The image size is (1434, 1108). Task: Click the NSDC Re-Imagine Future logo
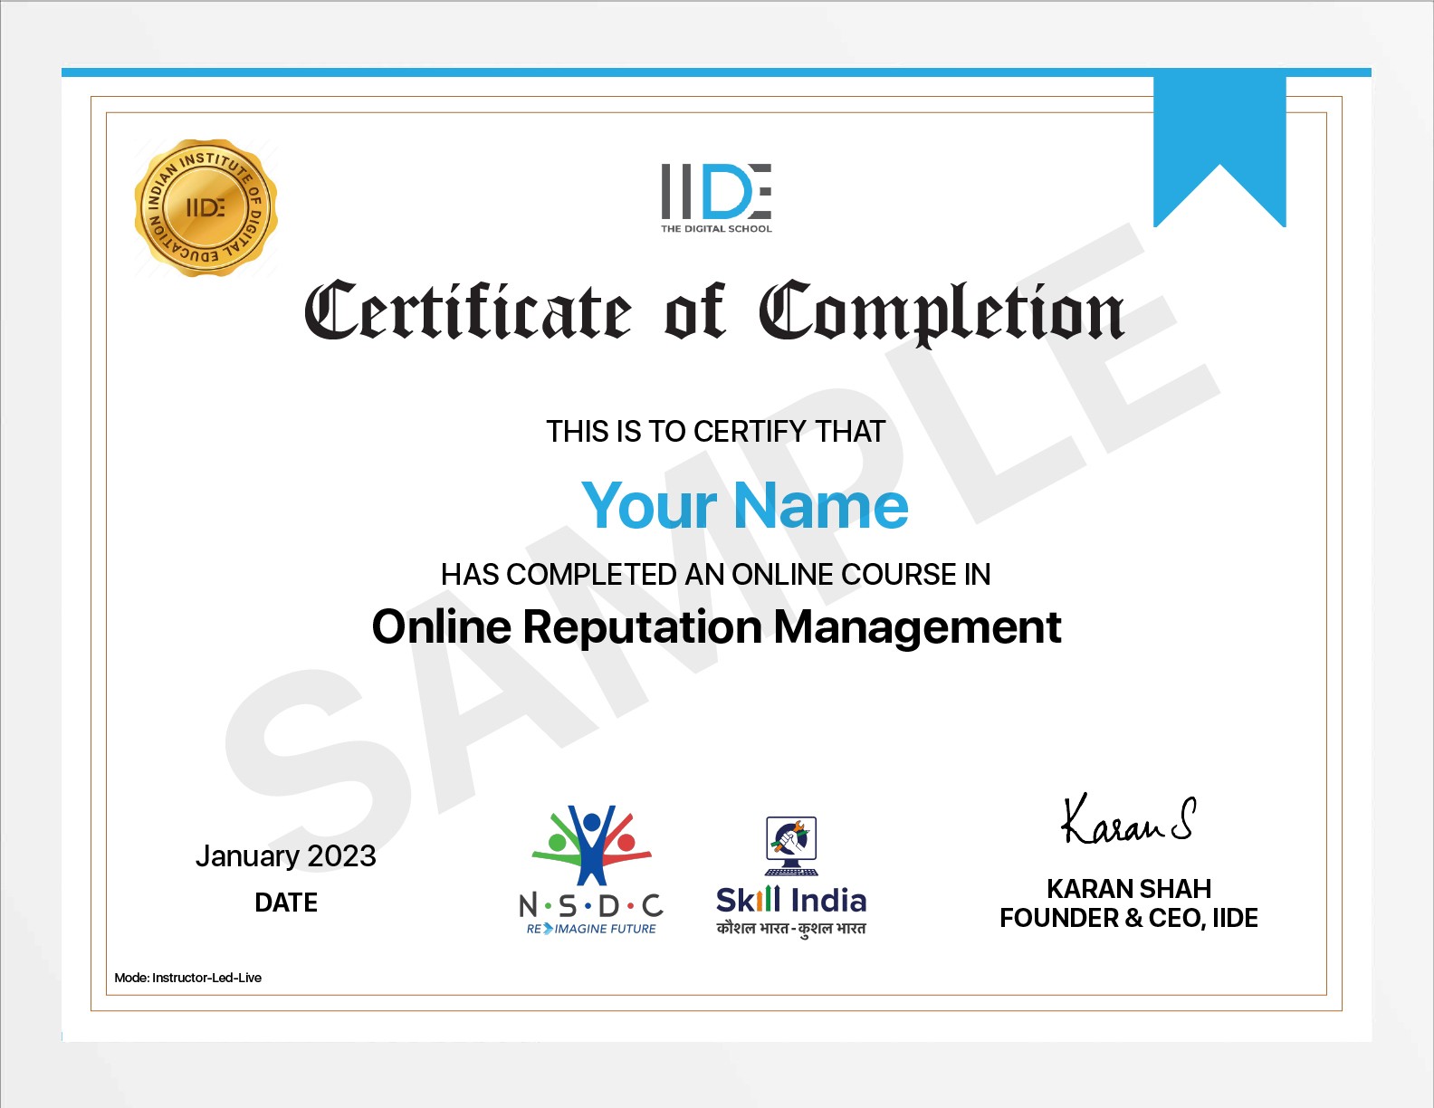click(x=591, y=870)
